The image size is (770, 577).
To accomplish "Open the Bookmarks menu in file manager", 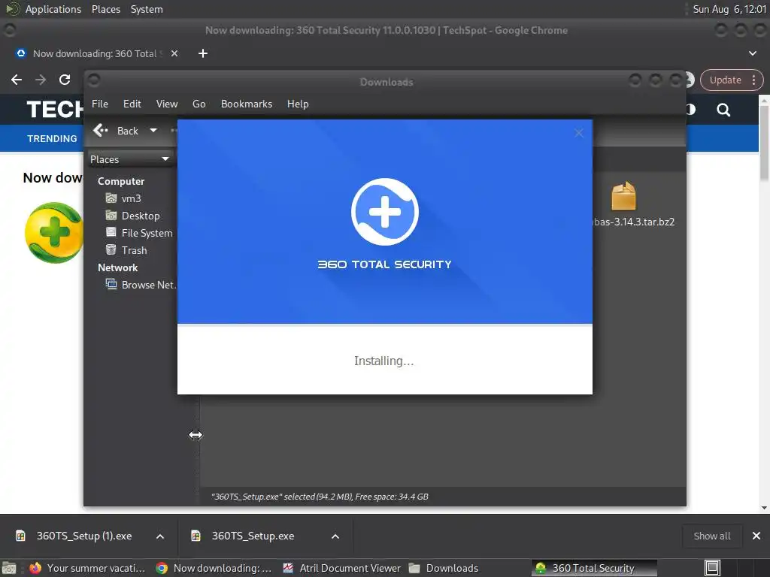I will pos(247,104).
